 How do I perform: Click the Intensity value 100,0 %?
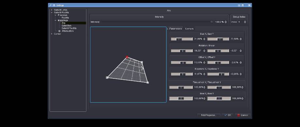pyautogui.click(x=219, y=22)
